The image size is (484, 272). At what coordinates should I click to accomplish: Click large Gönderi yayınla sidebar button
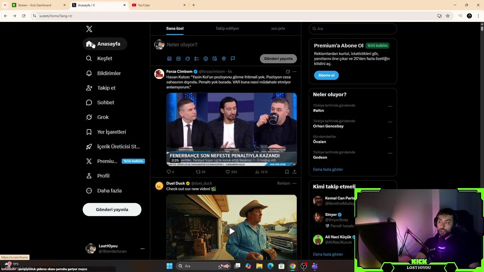(112, 210)
